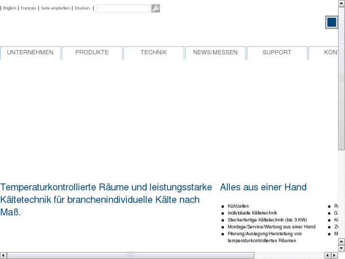Open the UNTERNEHMEN tab
The width and height of the screenshot is (345, 259).
click(30, 53)
